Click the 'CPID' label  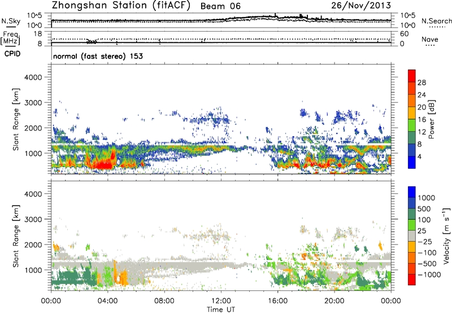click(12, 54)
